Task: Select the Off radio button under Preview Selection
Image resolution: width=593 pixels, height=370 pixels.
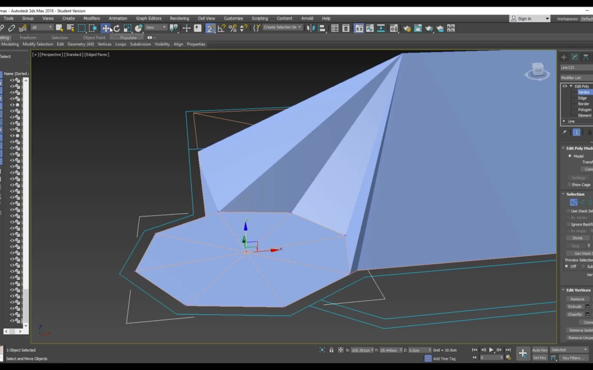Action: (x=566, y=266)
